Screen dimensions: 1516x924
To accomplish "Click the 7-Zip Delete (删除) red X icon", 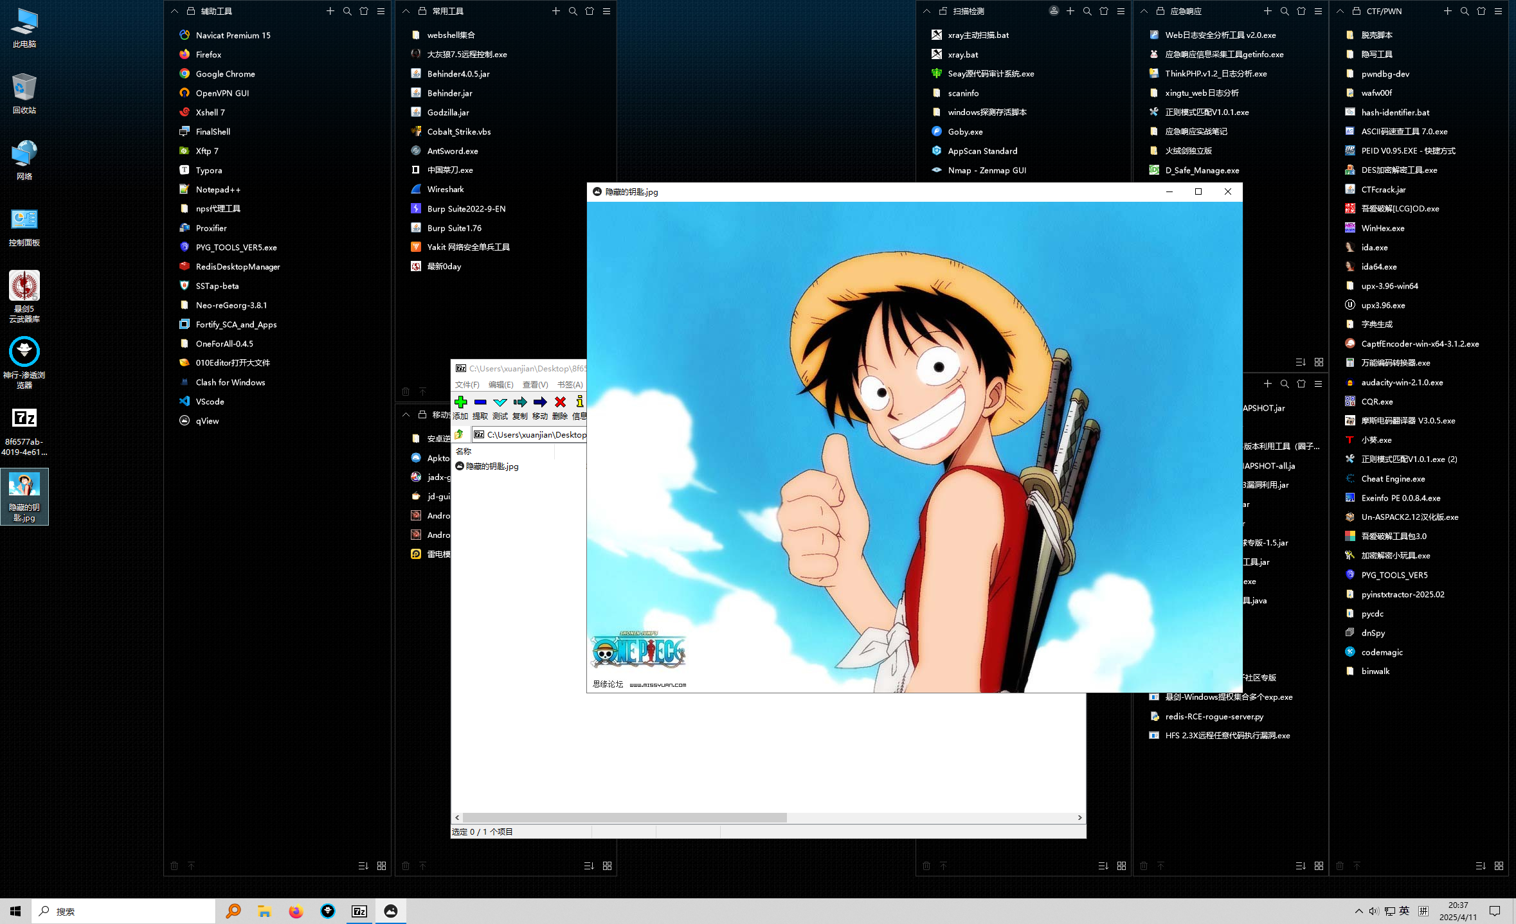I will (560, 402).
